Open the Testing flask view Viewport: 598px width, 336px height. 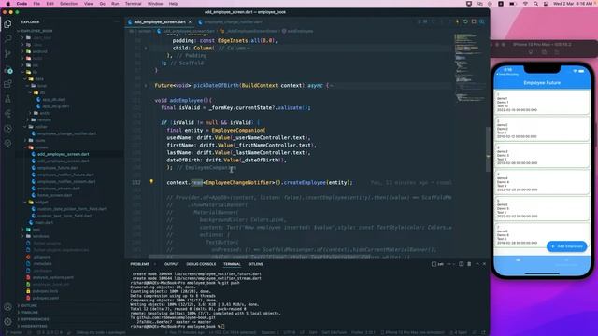[x=7, y=99]
